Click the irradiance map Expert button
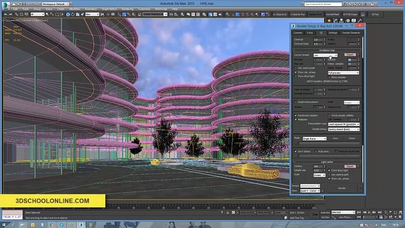Viewport: 405px width, 228px height. (x=350, y=54)
